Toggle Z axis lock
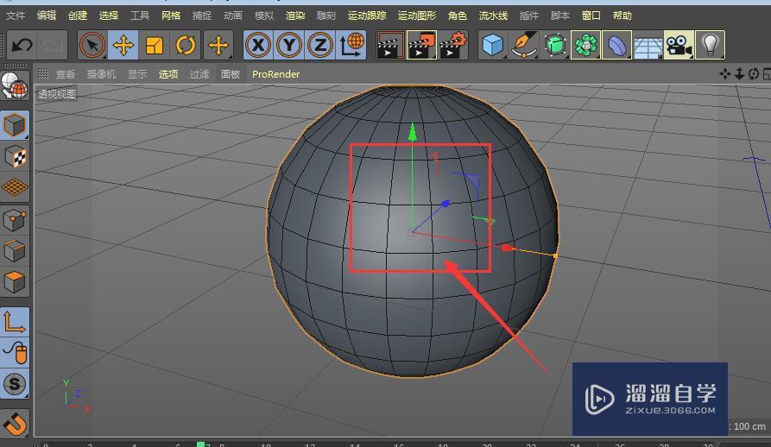Viewport: 771px width, 447px height. click(x=320, y=45)
